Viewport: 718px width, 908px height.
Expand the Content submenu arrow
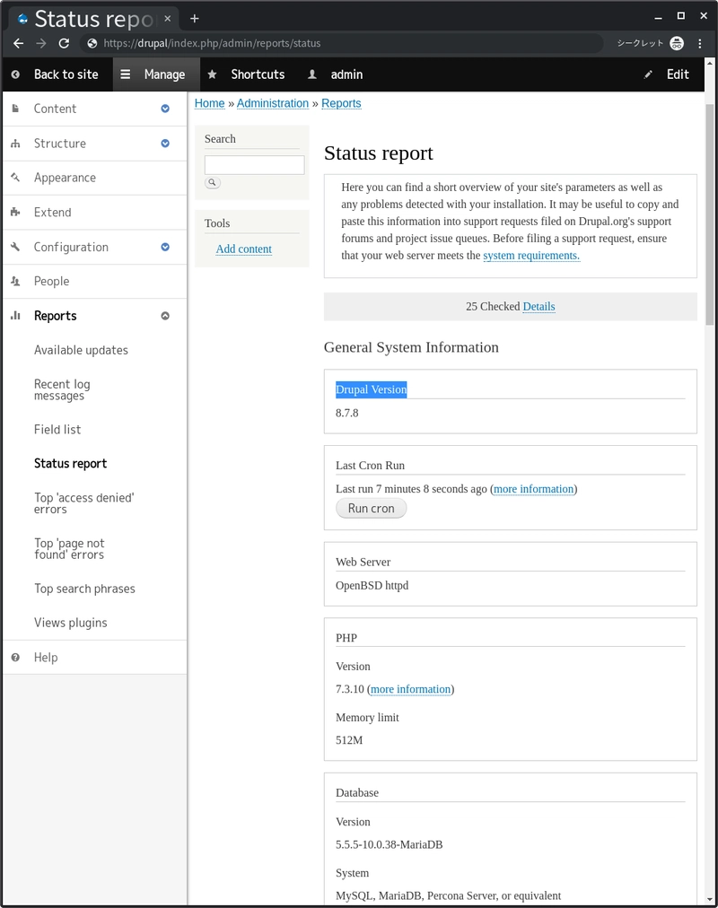coord(165,109)
